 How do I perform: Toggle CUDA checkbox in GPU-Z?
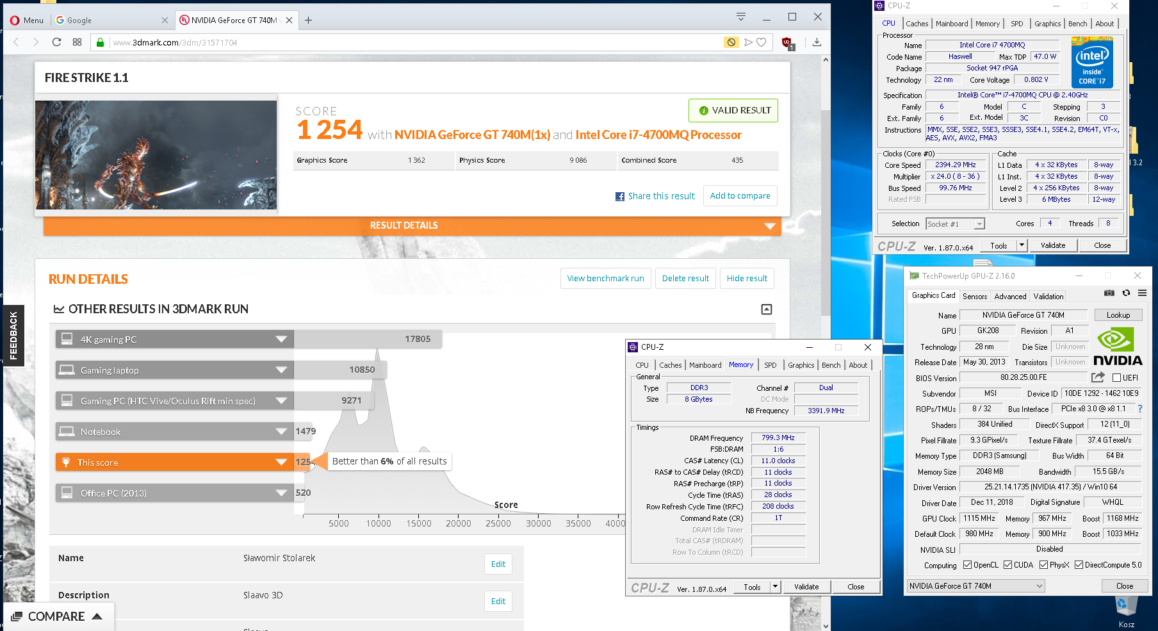[1007, 565]
